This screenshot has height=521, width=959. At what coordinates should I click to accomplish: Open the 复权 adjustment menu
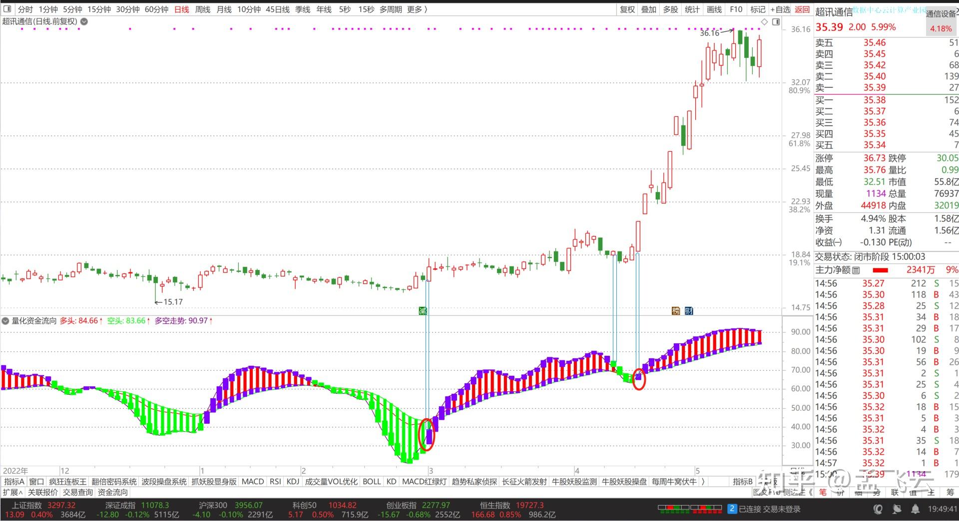click(627, 9)
